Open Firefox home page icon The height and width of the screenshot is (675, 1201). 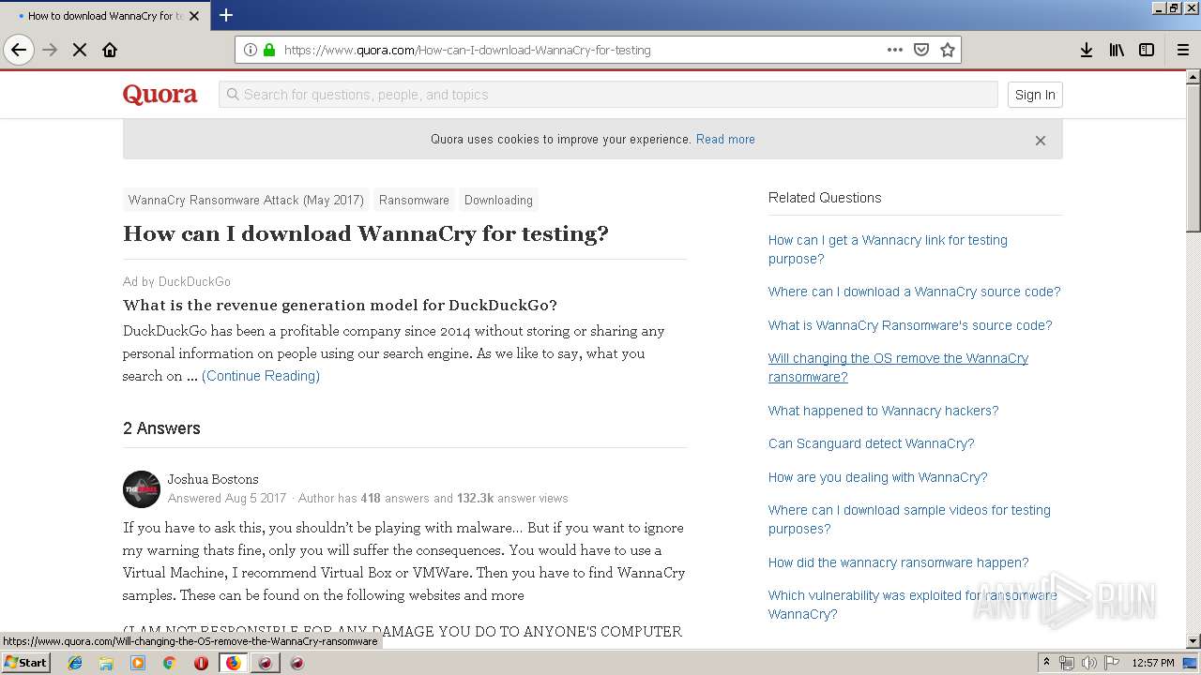[x=110, y=50]
